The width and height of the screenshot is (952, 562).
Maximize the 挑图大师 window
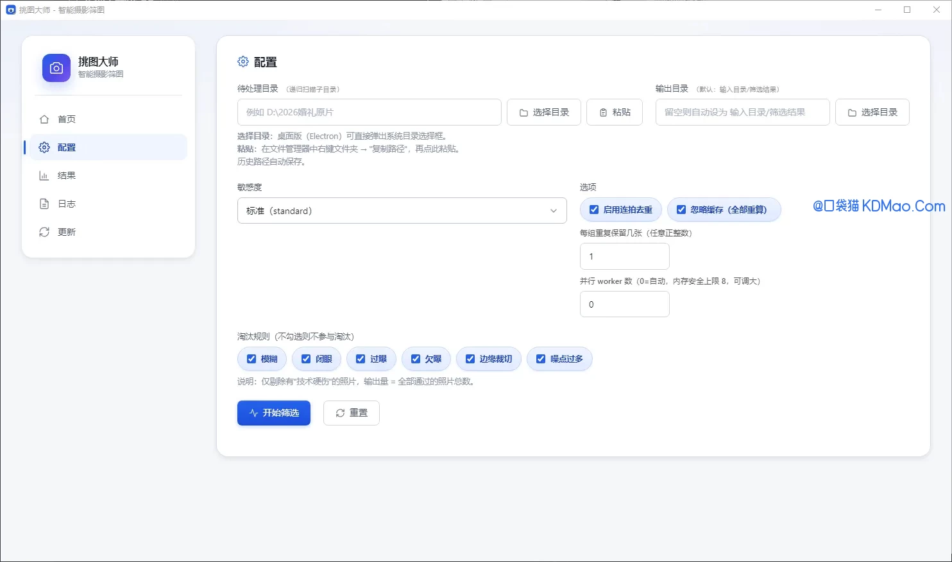[907, 10]
